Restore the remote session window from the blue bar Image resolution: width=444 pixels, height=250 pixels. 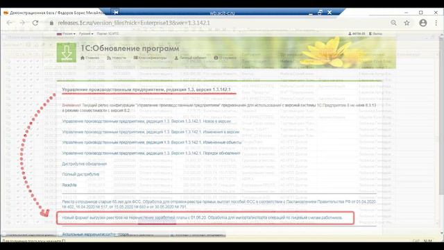(320, 12)
